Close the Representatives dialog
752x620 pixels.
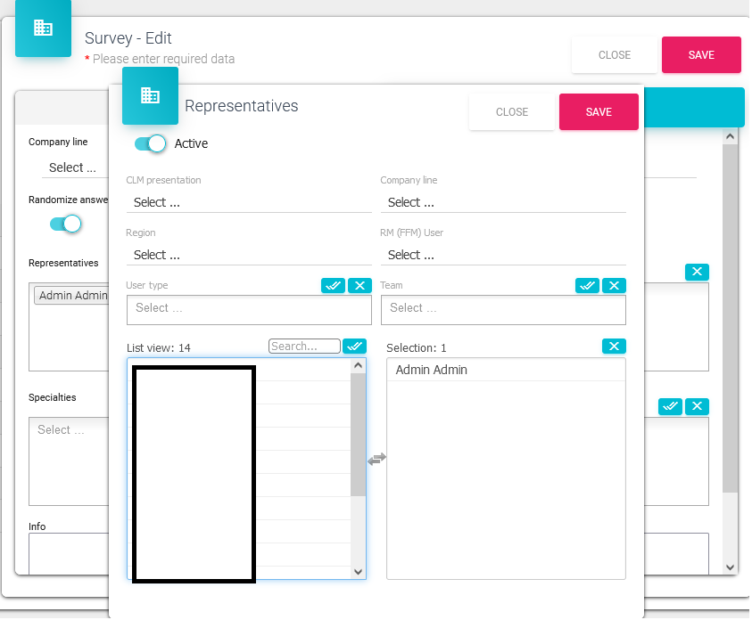tap(512, 112)
